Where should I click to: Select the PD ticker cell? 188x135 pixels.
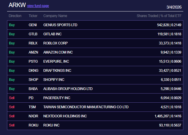pyautogui.click(x=31, y=98)
